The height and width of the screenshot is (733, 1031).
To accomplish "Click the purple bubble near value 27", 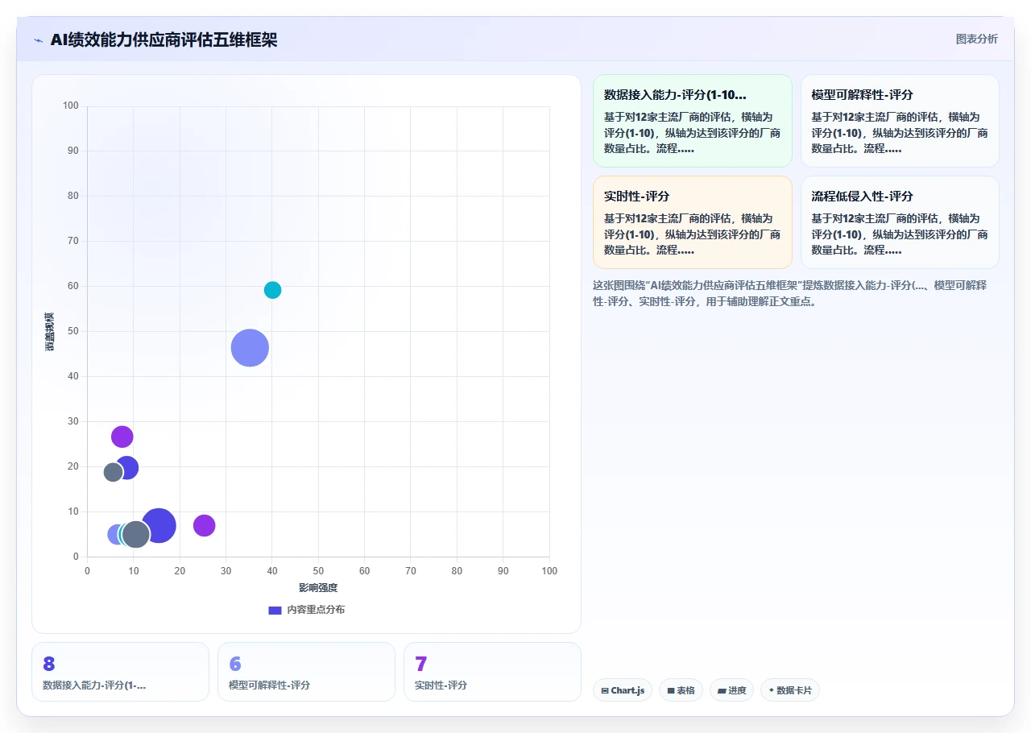I will click(x=122, y=437).
